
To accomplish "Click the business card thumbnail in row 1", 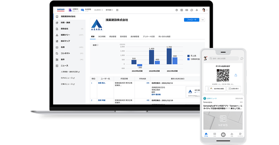I will [193, 92].
